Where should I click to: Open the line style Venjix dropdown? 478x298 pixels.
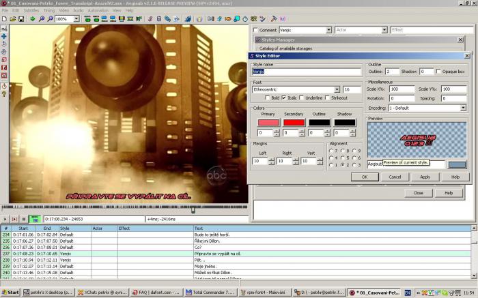[328, 30]
